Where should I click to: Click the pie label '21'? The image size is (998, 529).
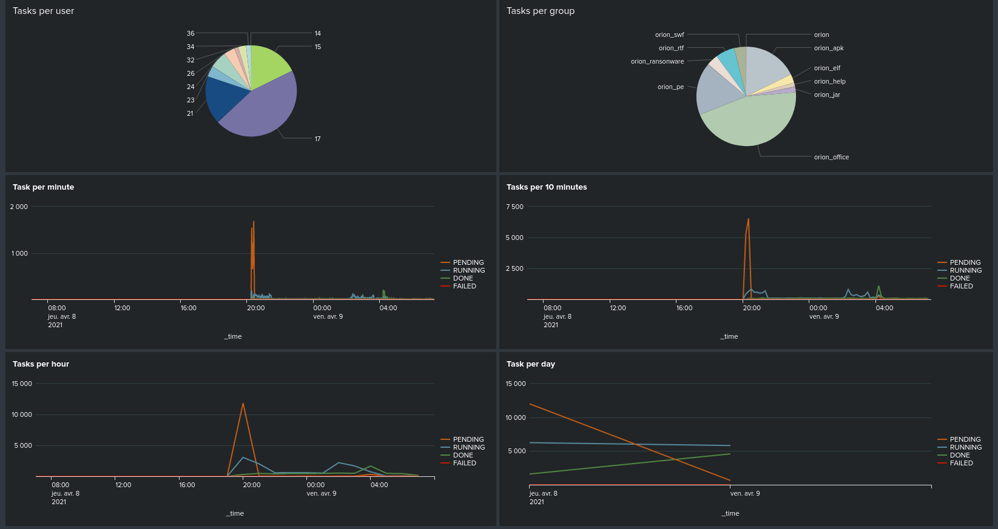(190, 113)
